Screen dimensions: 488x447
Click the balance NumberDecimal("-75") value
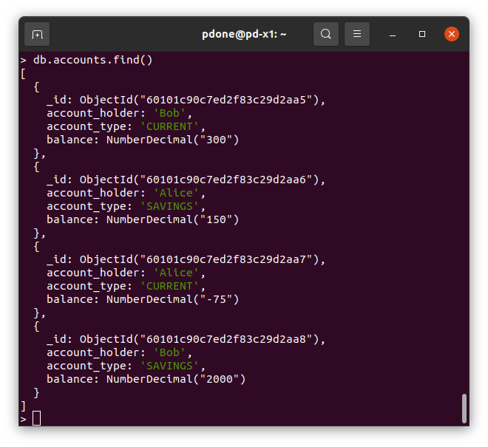[x=173, y=299]
